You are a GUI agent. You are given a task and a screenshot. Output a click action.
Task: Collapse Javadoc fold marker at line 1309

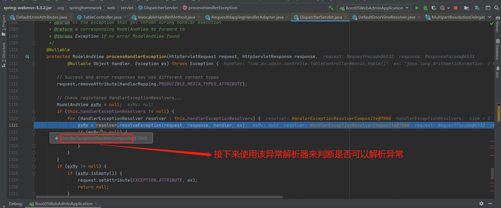tap(34, 43)
